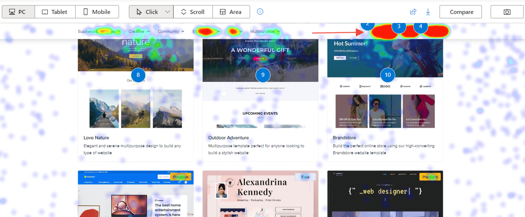Select the Scroll heatmap type
The height and width of the screenshot is (217, 525).
point(193,12)
